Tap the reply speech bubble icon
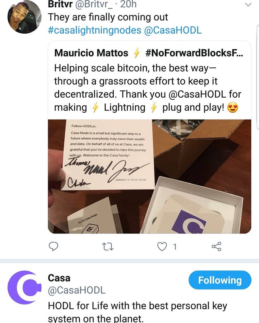 pyautogui.click(x=53, y=246)
